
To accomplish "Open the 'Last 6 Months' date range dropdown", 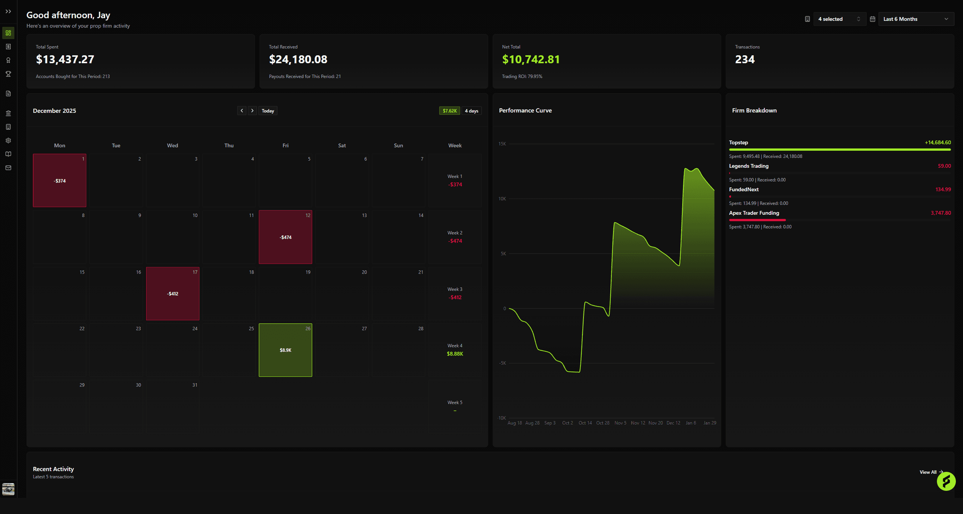I will (916, 19).
